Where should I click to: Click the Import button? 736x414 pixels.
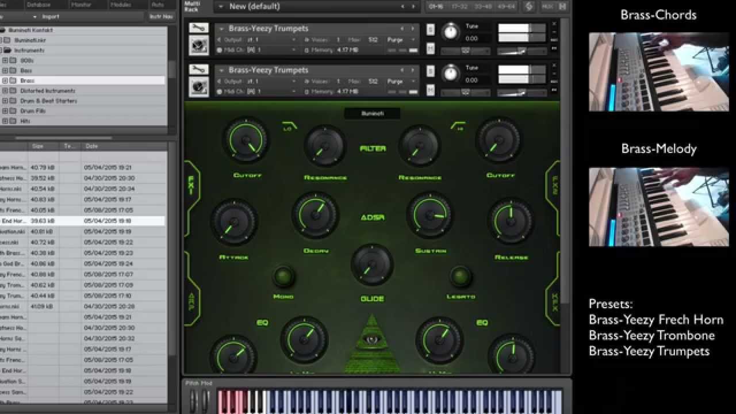(x=51, y=17)
